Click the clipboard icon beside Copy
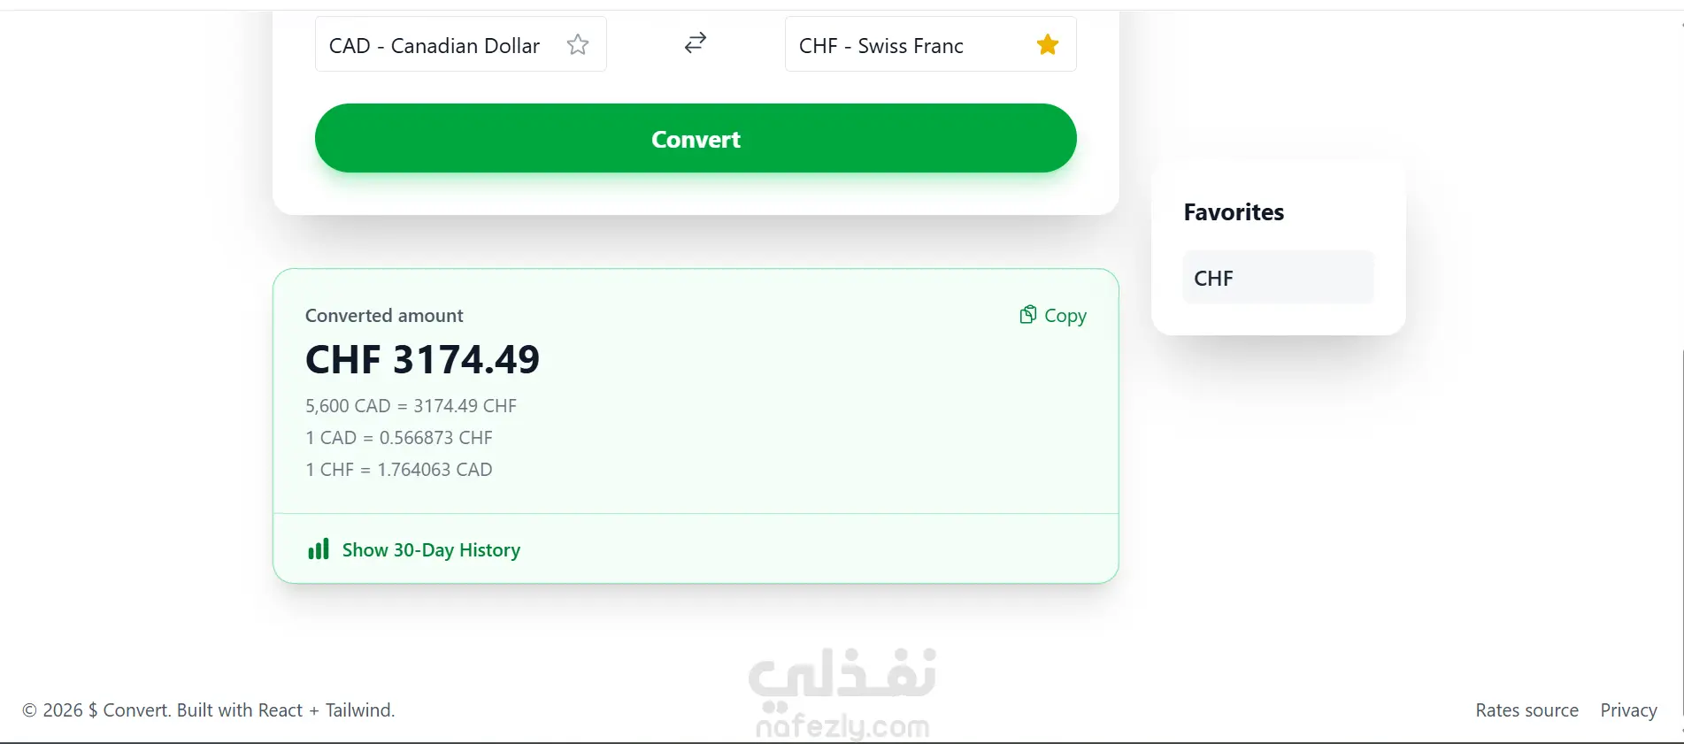 tap(1027, 315)
